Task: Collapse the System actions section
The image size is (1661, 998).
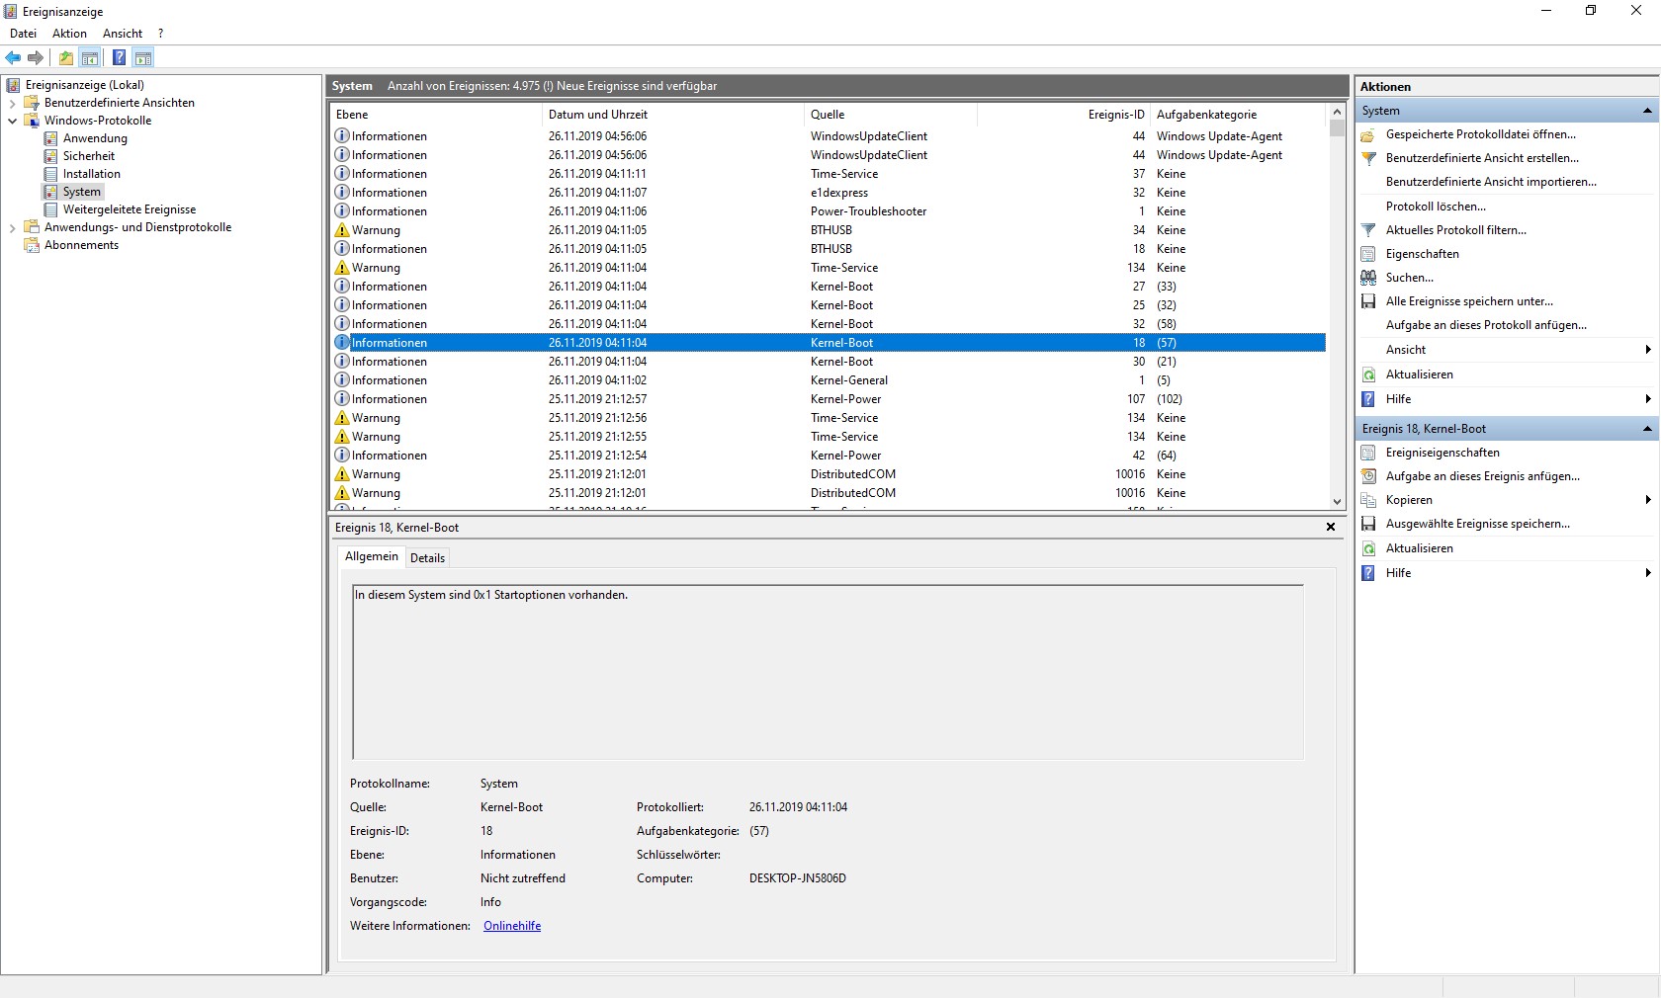Action: tap(1647, 111)
